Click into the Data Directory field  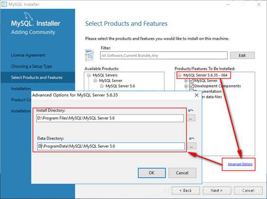(x=111, y=146)
